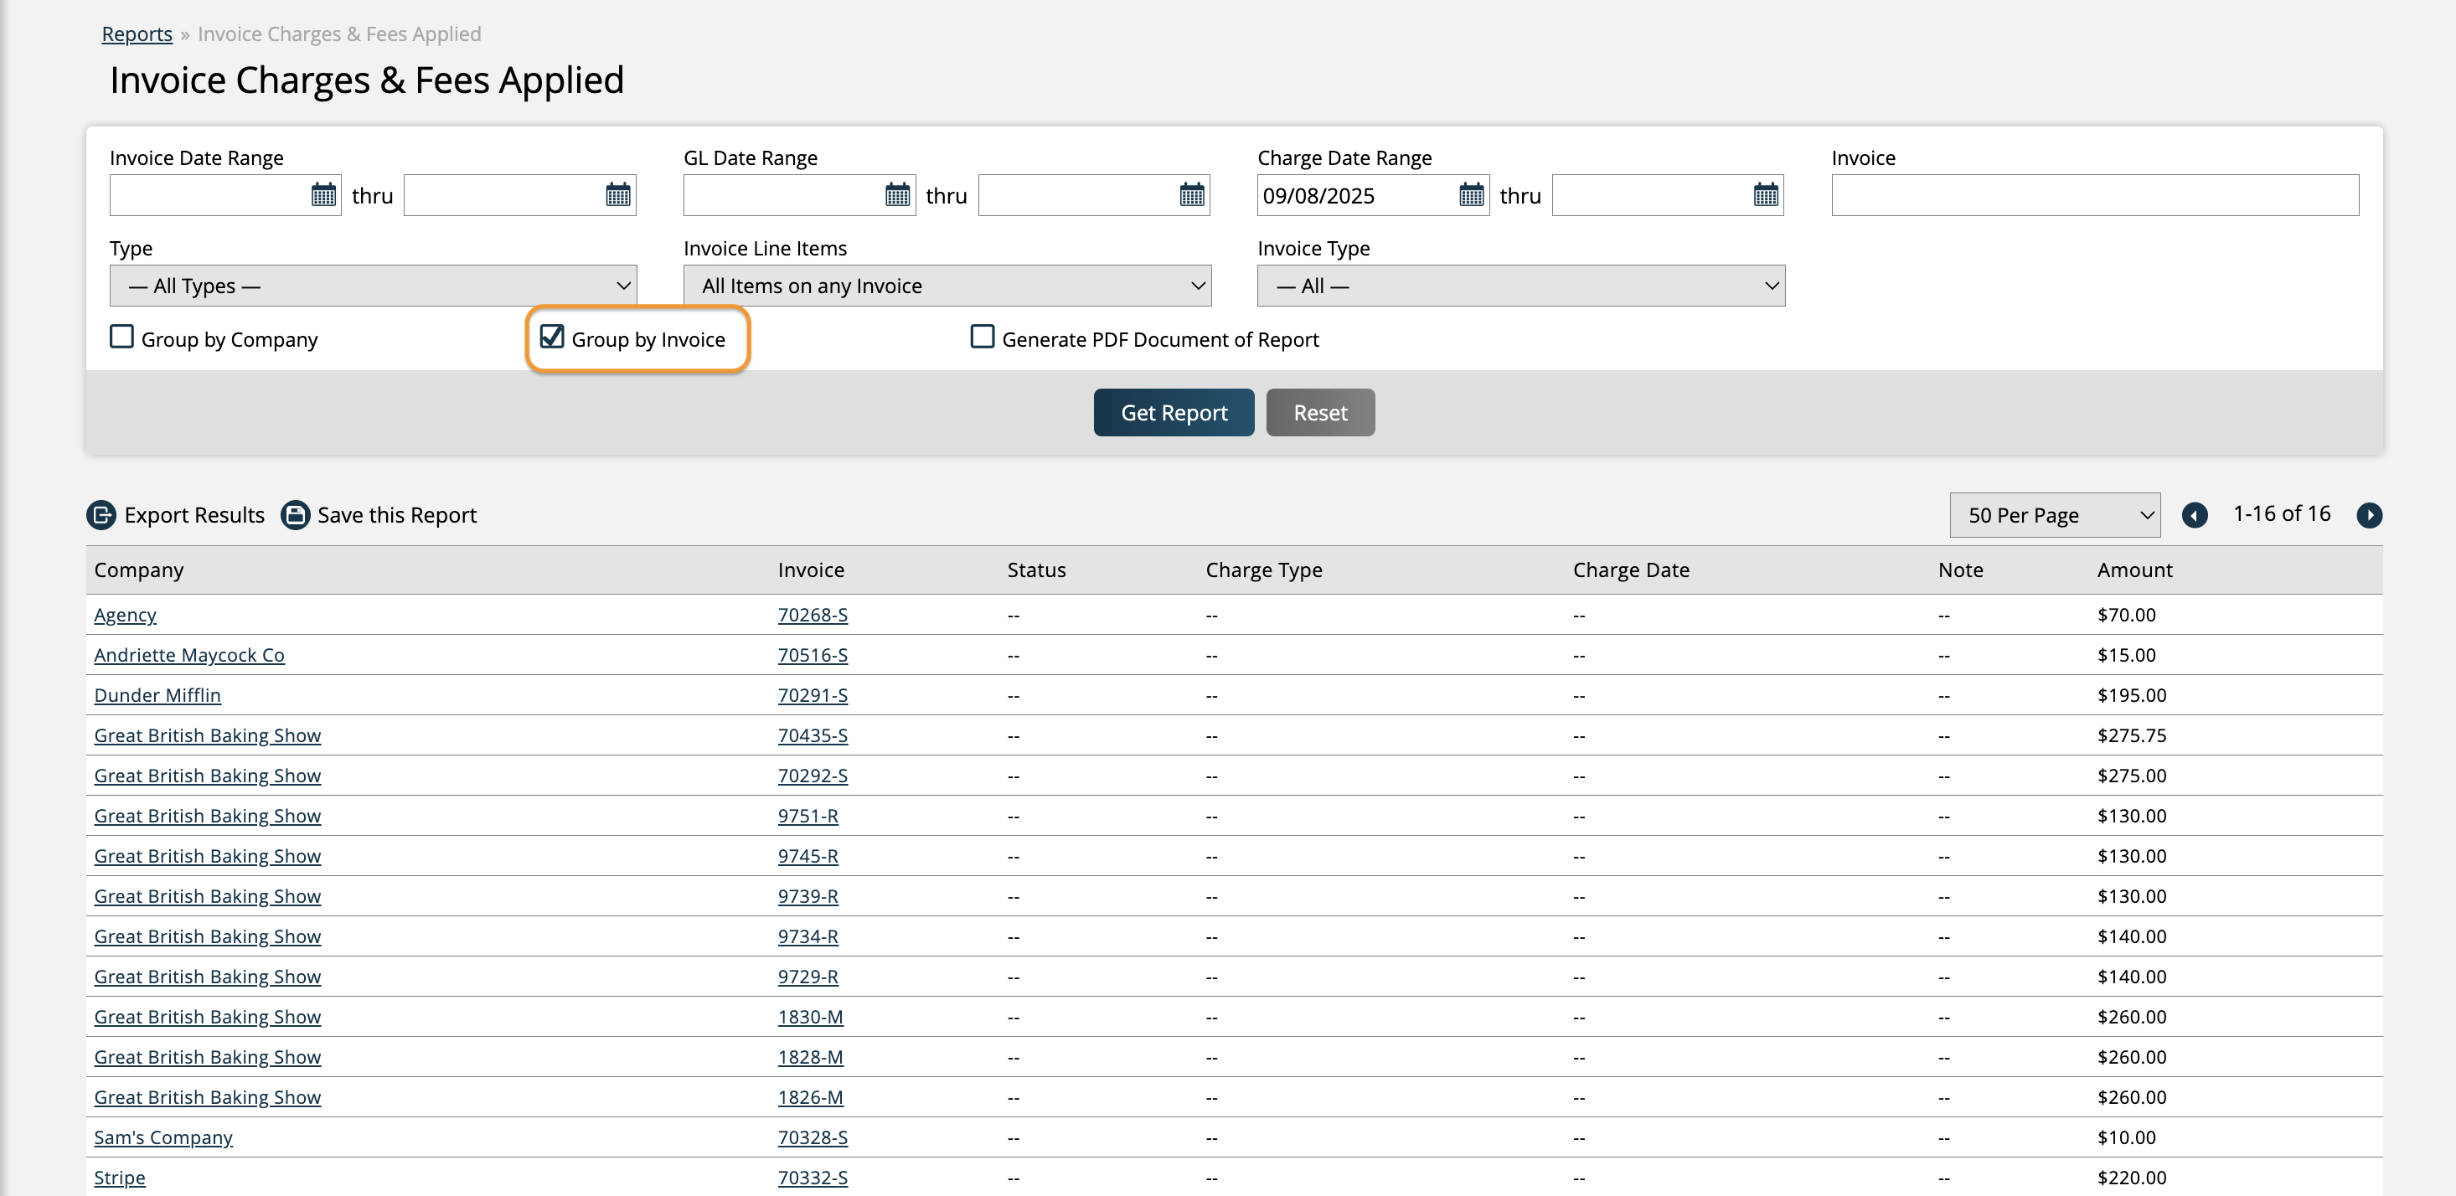This screenshot has height=1196, width=2456.
Task: Click into the Invoice text field
Action: 2095,195
